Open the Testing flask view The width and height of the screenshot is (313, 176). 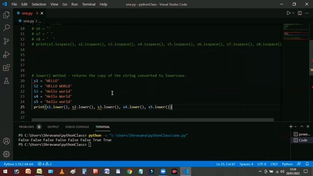(x=6, y=81)
